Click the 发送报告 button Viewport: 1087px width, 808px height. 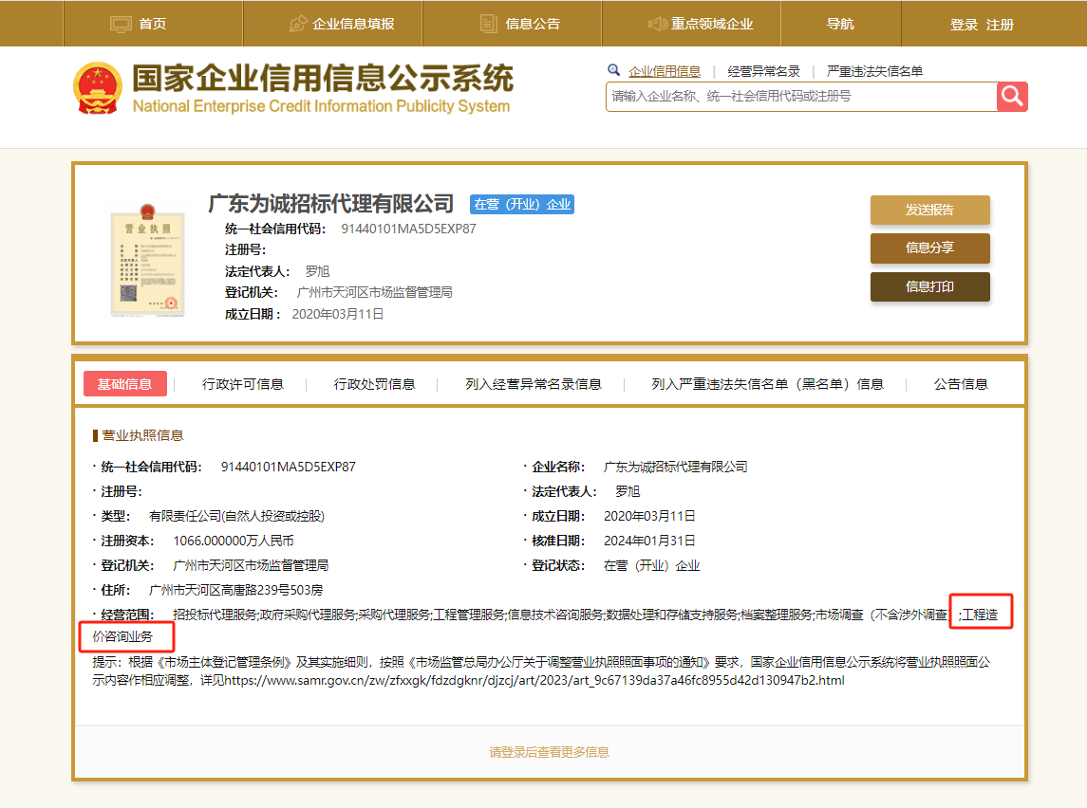coord(929,210)
